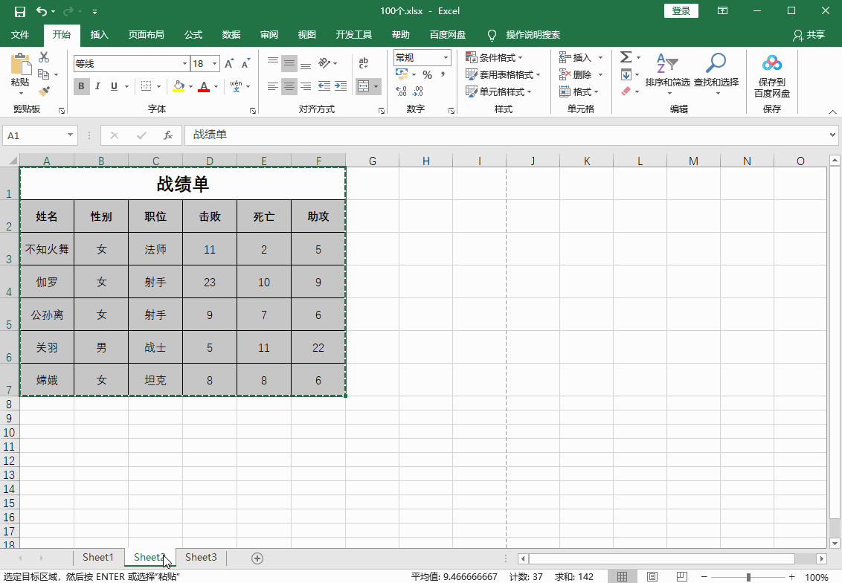Click the Cut scissors icon

[44, 57]
